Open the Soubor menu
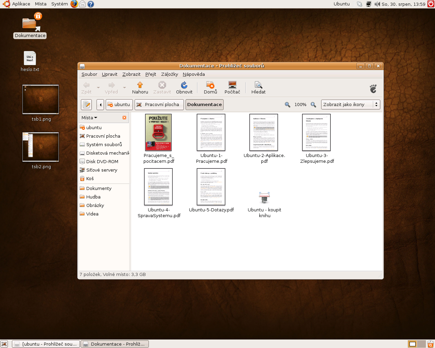 point(89,74)
